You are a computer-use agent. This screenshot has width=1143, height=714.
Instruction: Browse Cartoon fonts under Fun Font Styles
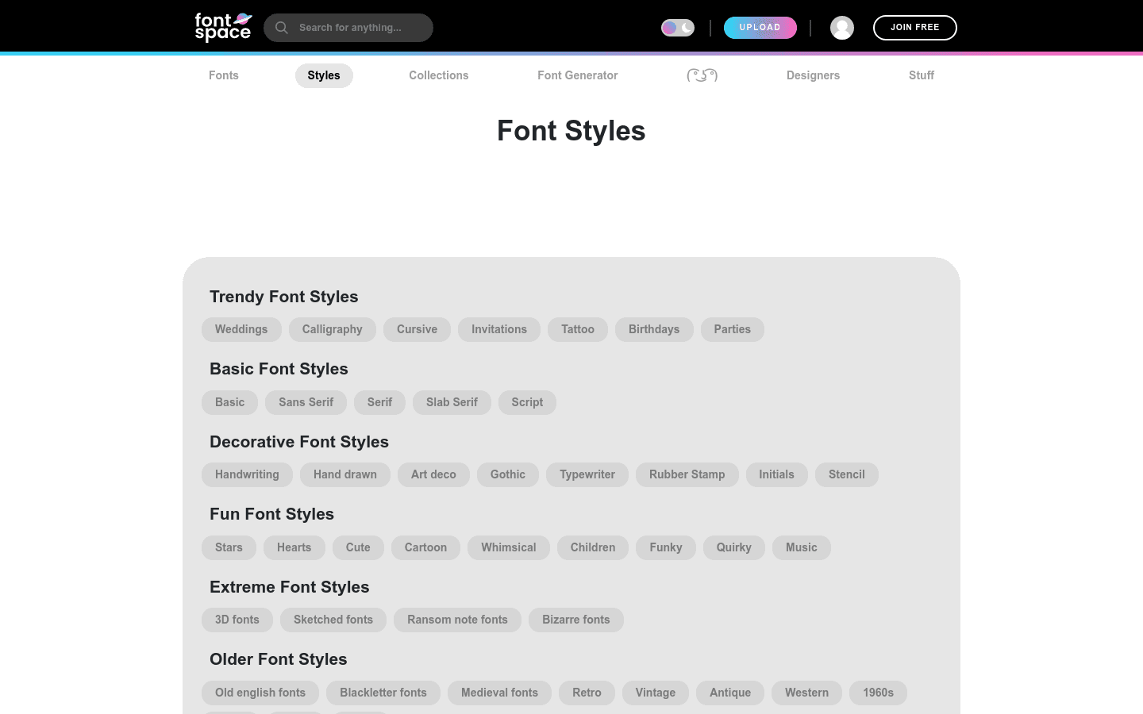(425, 547)
